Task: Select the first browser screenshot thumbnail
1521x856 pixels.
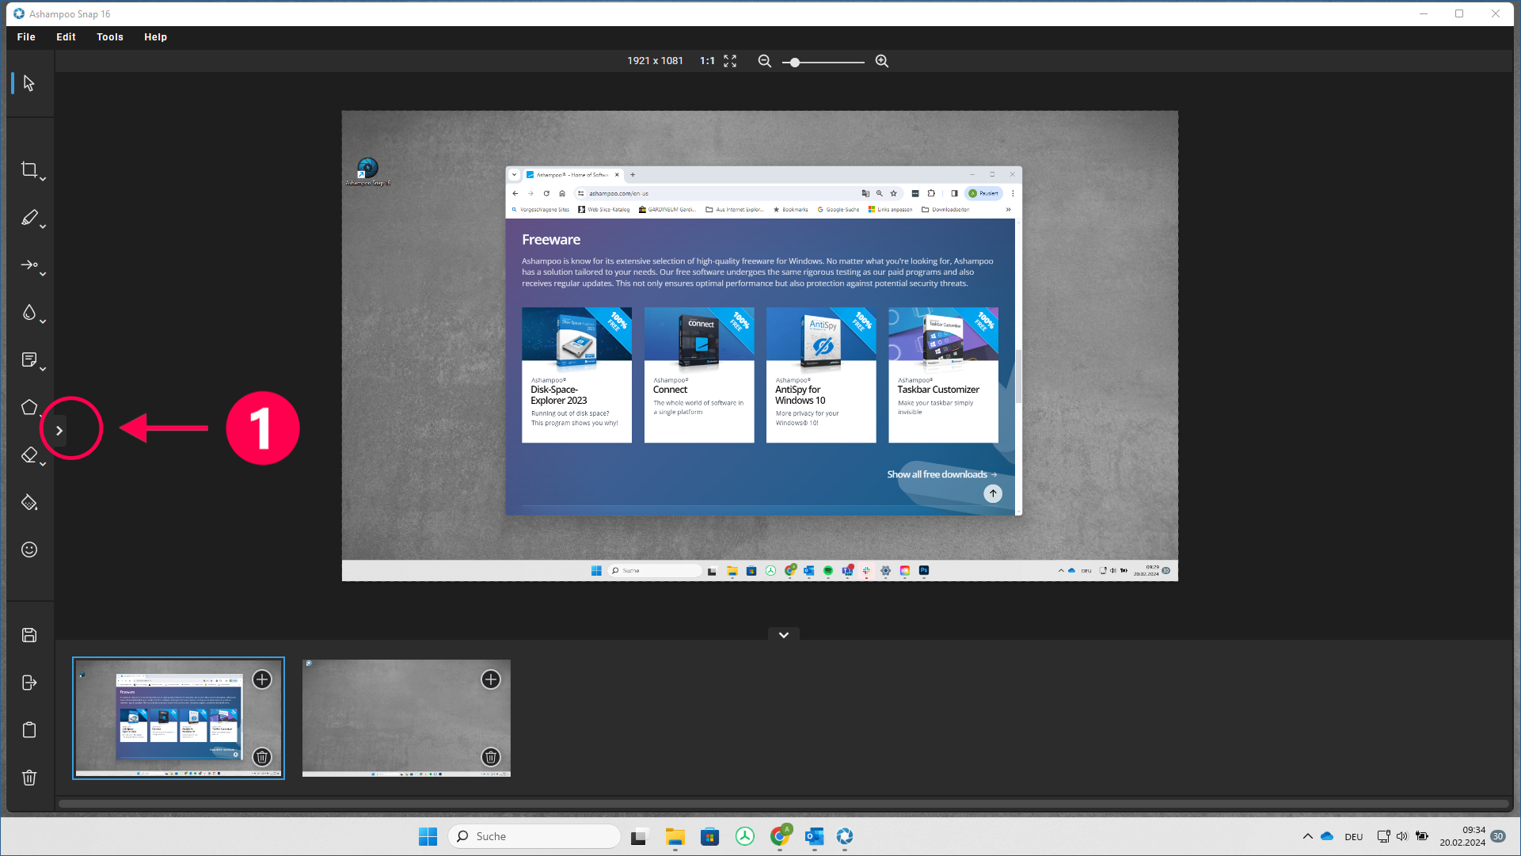Action: [x=179, y=718]
